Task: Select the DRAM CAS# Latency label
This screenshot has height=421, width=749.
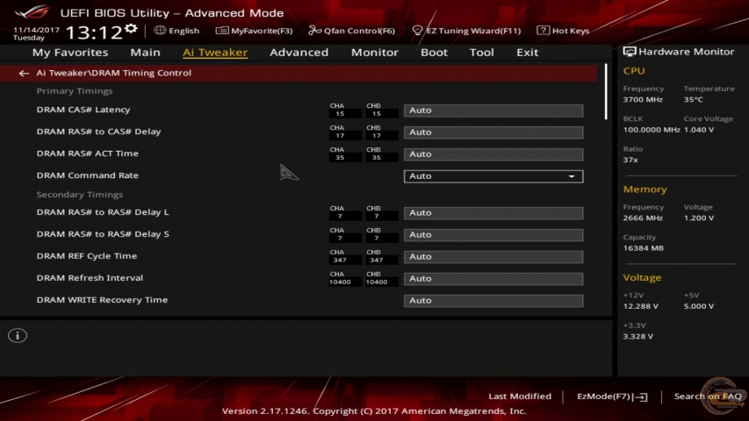Action: (83, 110)
